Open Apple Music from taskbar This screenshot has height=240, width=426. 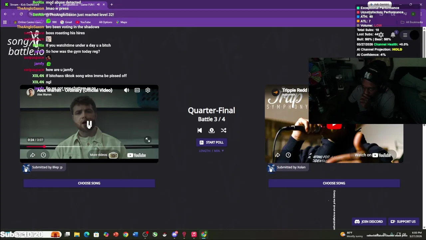point(194,234)
